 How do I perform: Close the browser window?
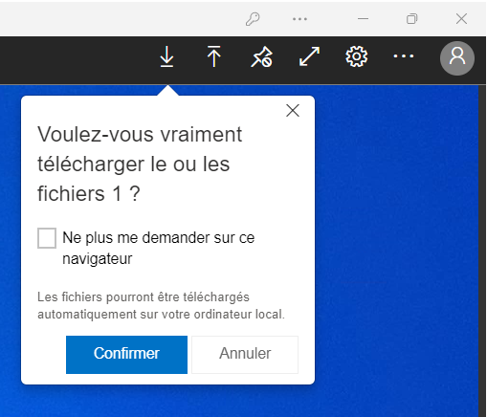coord(461,19)
